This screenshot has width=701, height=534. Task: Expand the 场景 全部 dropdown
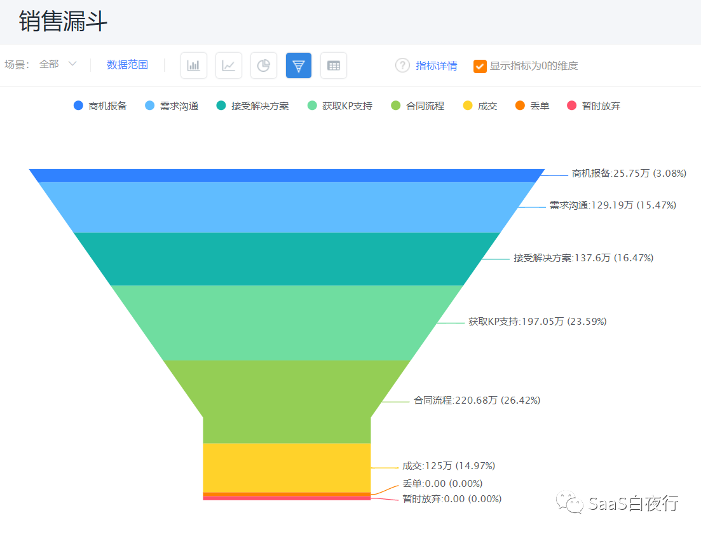point(58,64)
